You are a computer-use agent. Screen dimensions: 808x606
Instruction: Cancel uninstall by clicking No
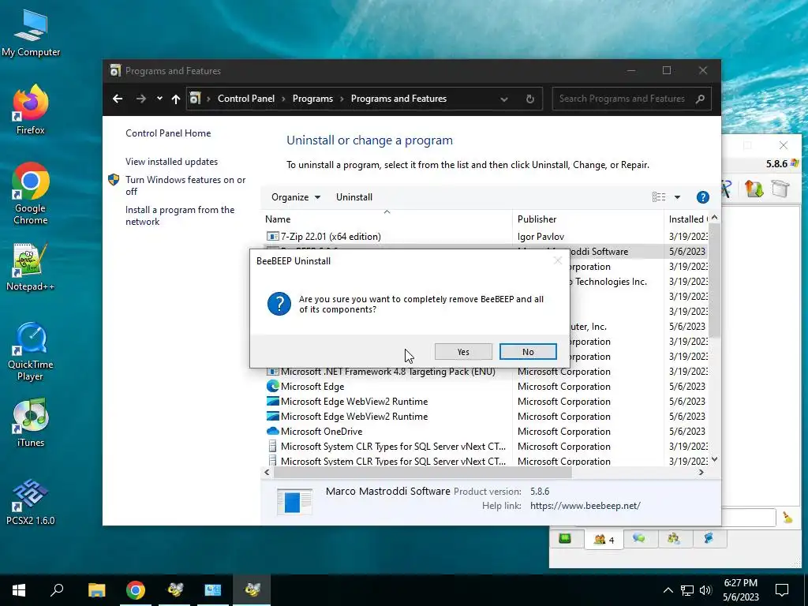click(x=528, y=352)
